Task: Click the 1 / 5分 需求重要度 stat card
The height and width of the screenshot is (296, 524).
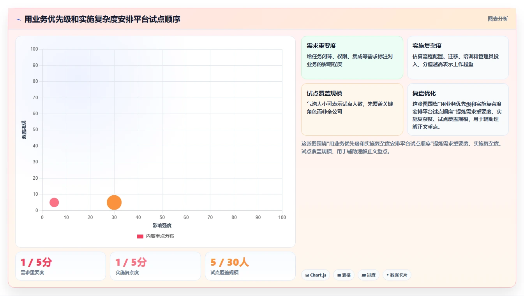Action: pyautogui.click(x=60, y=266)
